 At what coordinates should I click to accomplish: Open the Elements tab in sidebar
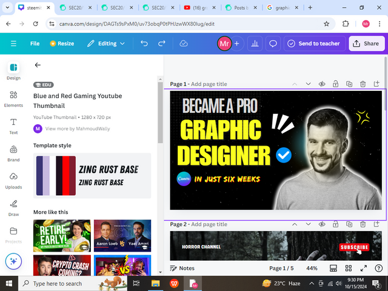(13, 99)
